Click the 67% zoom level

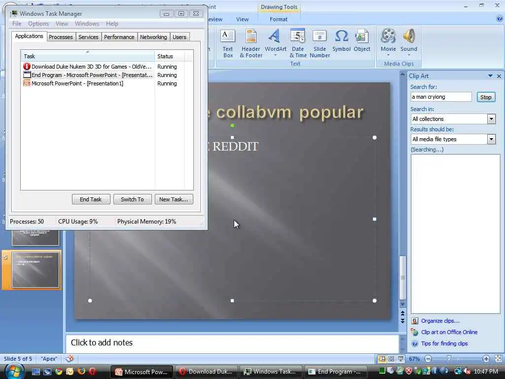coord(414,359)
